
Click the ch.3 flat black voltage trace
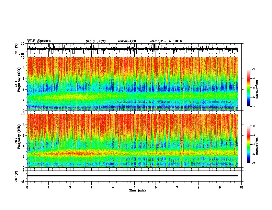[x=133, y=176]
